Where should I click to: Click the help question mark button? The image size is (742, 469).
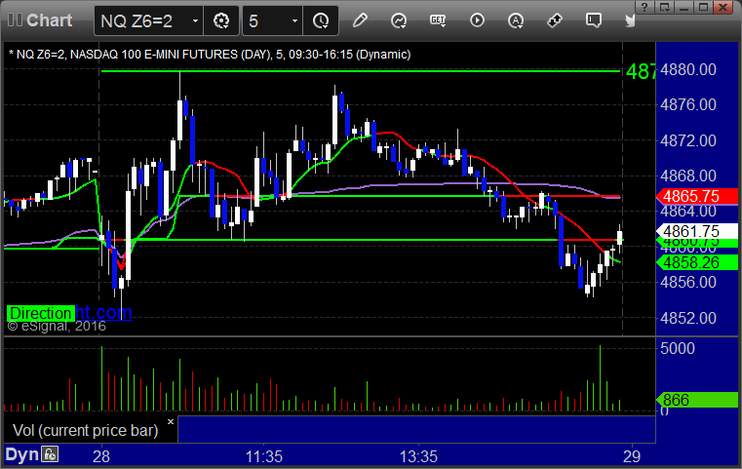pyautogui.click(x=644, y=7)
